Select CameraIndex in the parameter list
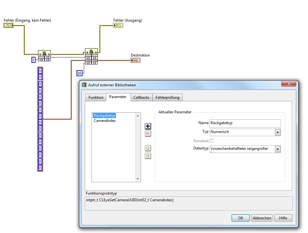This screenshot has width=308, height=233. point(105,121)
